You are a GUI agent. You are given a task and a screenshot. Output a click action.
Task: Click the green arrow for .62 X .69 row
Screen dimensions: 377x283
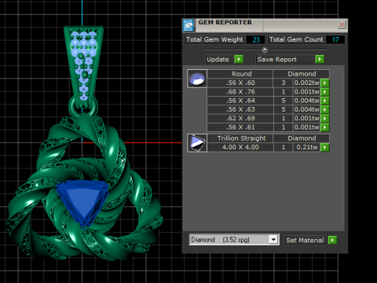(x=324, y=119)
